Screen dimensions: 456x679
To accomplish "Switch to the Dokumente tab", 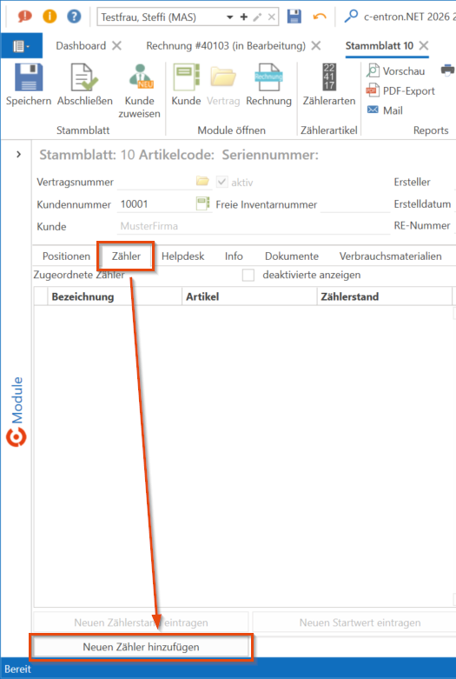I will [x=292, y=256].
